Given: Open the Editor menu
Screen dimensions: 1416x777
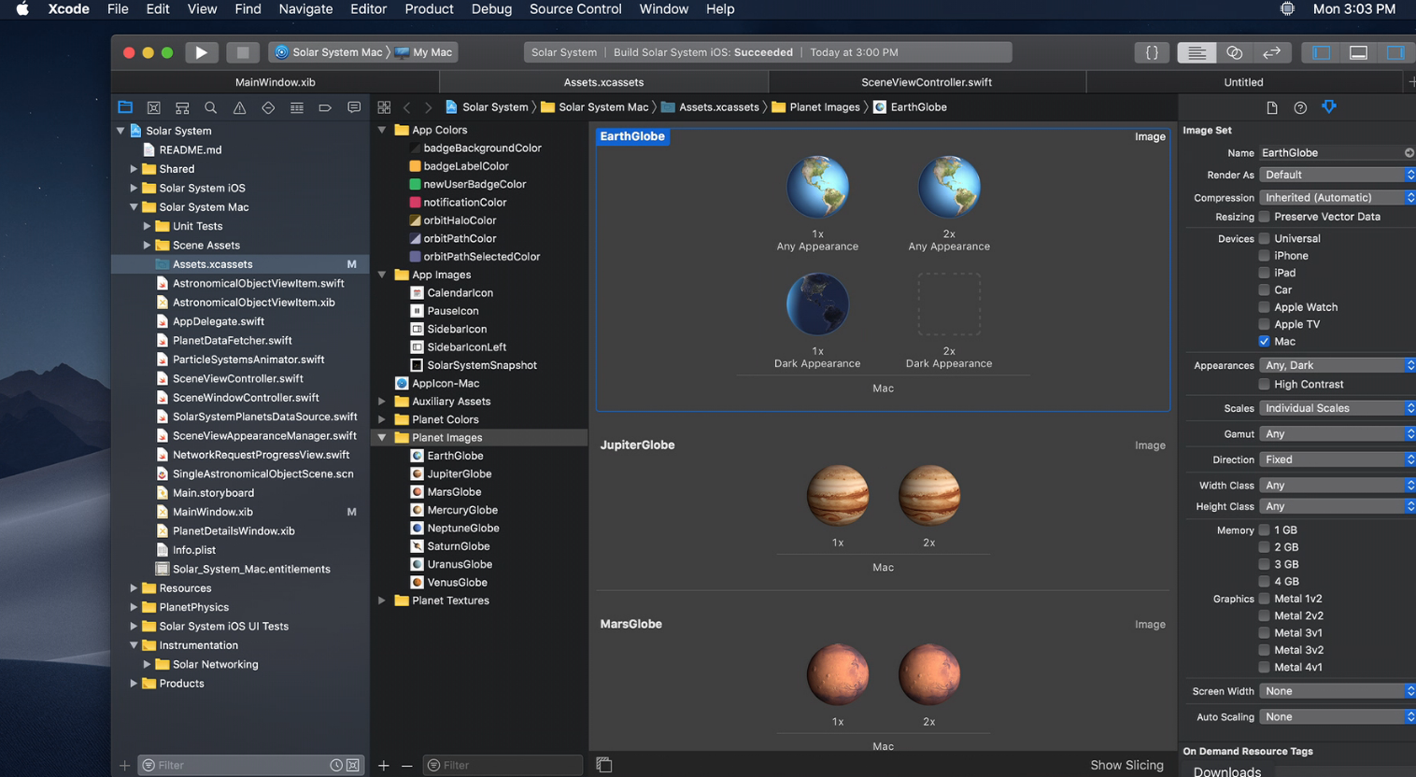Looking at the screenshot, I should 368,9.
